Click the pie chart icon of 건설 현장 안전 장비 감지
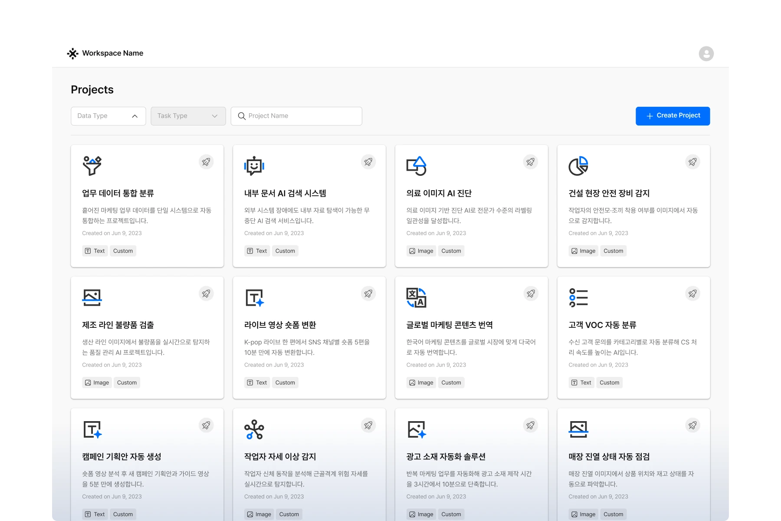 coord(578,166)
